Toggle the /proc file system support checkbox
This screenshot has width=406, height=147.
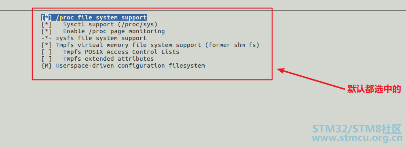click(47, 17)
